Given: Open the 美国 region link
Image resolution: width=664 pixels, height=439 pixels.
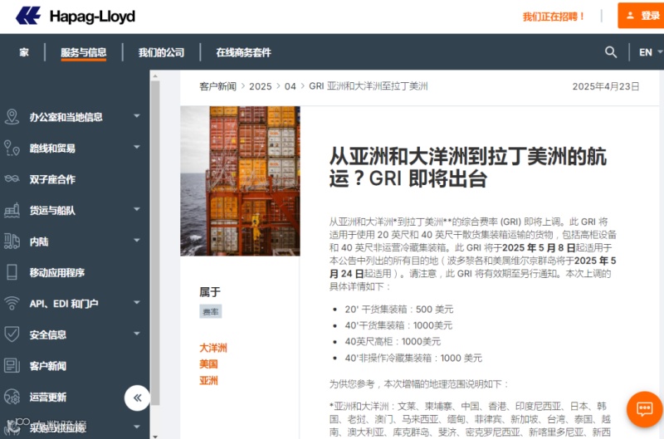Looking at the screenshot, I should coord(209,364).
